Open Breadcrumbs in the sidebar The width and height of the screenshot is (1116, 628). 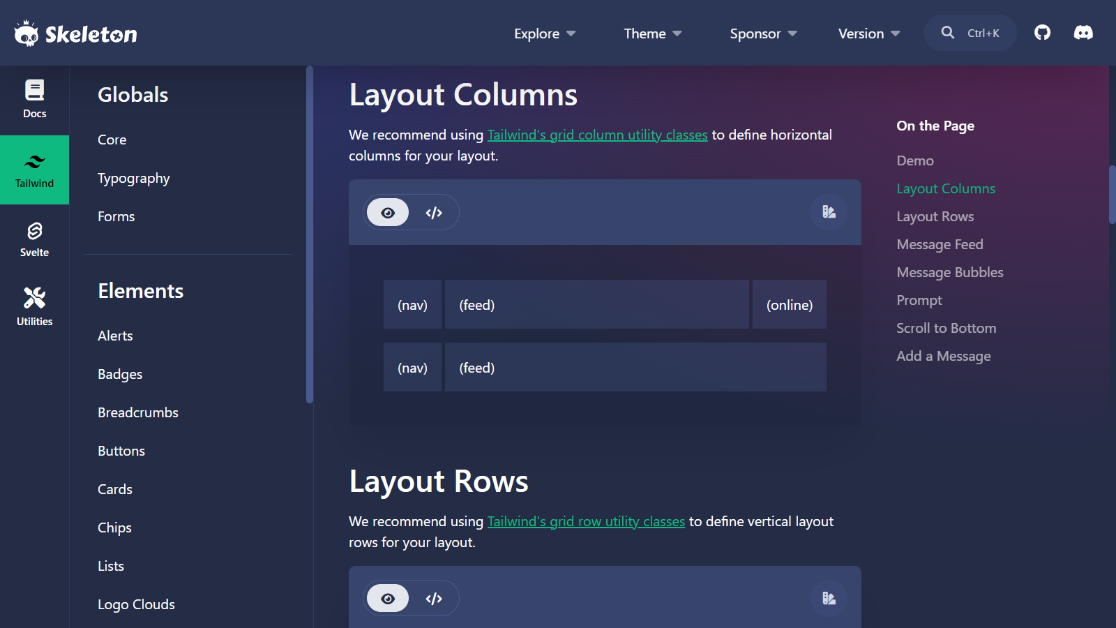tap(138, 412)
